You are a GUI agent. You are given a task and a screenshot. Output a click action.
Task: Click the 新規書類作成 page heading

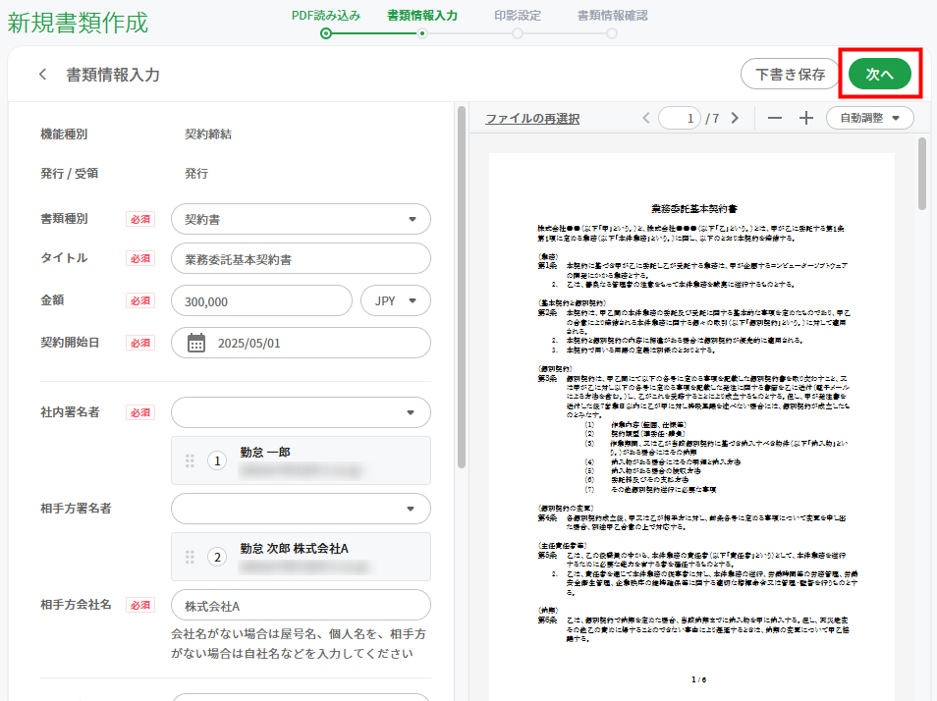pos(78,23)
